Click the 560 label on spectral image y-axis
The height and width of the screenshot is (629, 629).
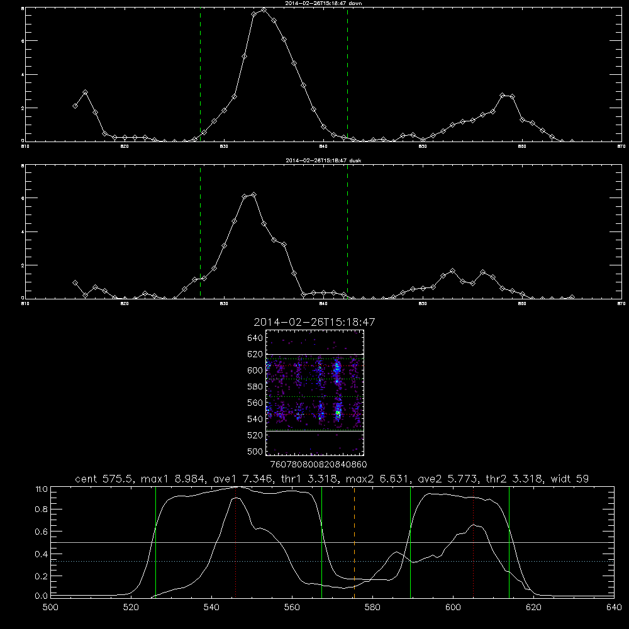pyautogui.click(x=255, y=403)
